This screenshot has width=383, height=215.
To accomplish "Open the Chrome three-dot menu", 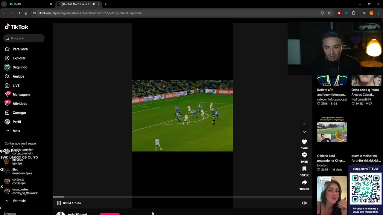I will pyautogui.click(x=379, y=13).
